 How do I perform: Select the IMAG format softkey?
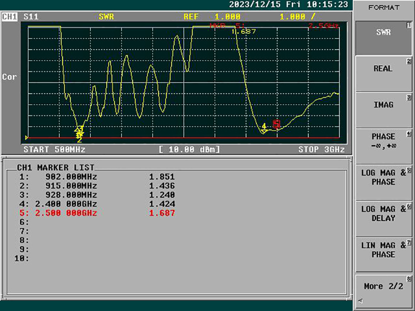(383, 110)
